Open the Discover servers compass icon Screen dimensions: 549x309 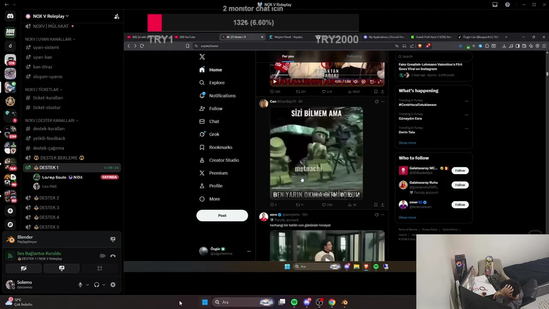coord(10,224)
